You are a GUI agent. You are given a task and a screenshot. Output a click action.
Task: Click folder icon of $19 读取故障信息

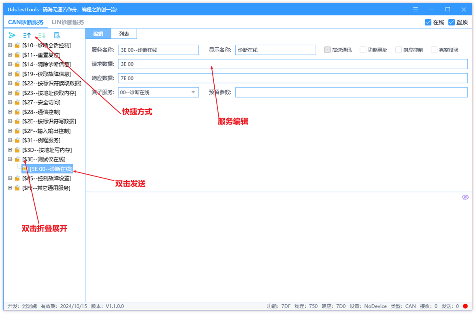tap(17, 74)
